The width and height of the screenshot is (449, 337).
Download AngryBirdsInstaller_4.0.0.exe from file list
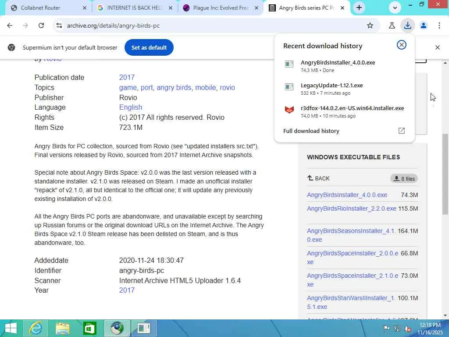[347, 195]
